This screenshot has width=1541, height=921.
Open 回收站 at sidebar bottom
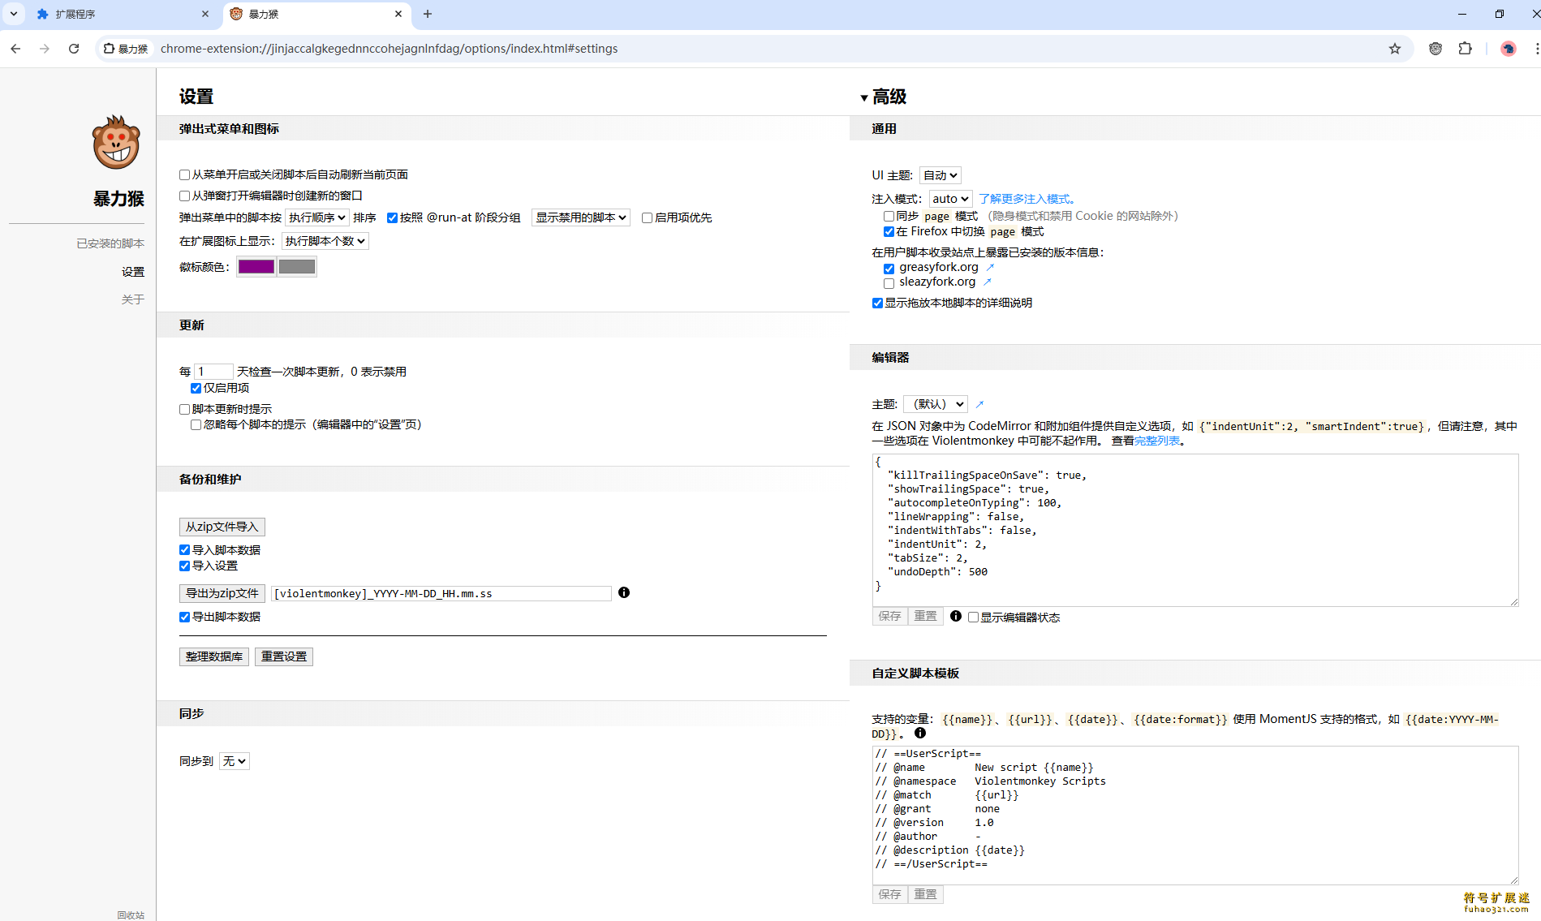(x=131, y=915)
